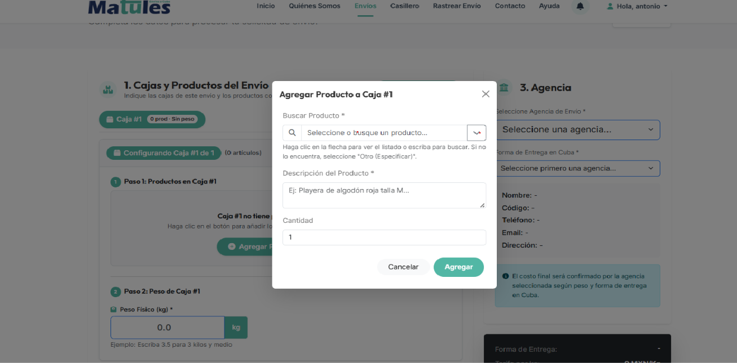
Task: Click the boxes icon beside Cajas y Productos
Action: (108, 89)
